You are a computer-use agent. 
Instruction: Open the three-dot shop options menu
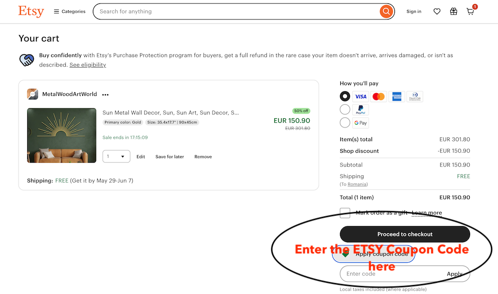[x=106, y=95]
